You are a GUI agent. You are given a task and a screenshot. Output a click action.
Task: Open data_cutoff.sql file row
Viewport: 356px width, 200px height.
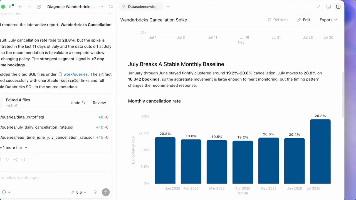[55, 117]
